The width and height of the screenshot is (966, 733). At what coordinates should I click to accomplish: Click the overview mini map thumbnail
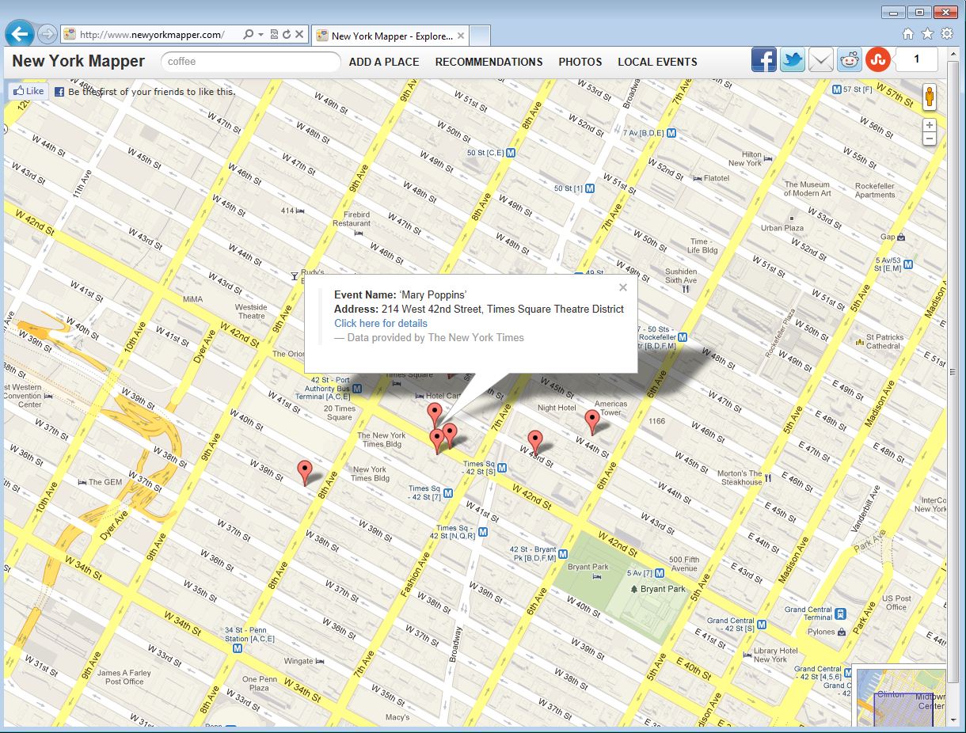click(x=901, y=698)
